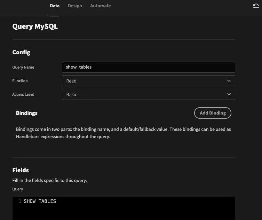Click the Config section heading
The width and height of the screenshot is (262, 220).
point(21,52)
